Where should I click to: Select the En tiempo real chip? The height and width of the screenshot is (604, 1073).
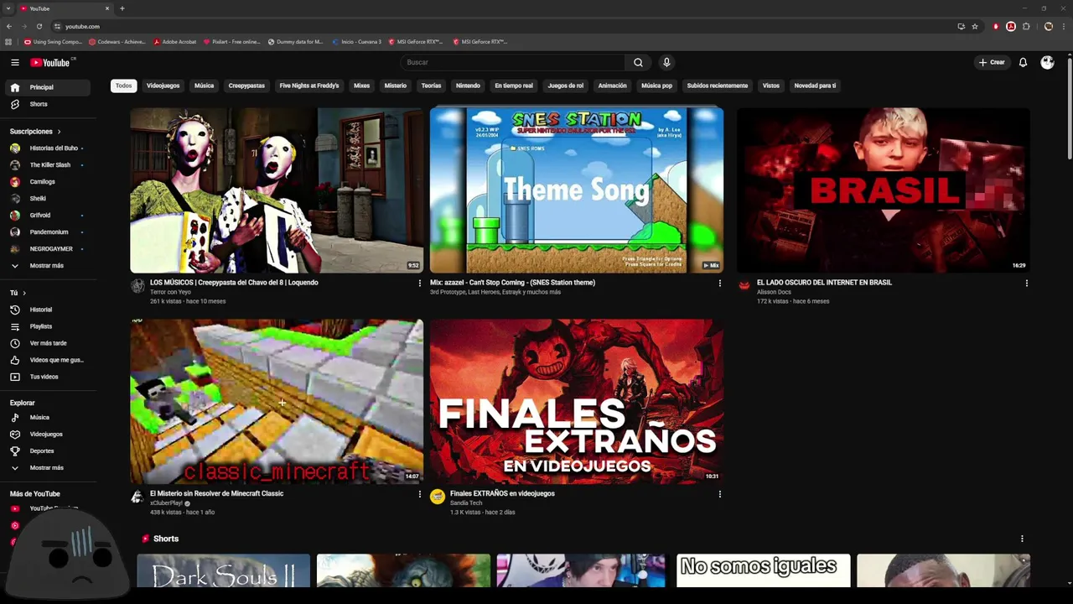click(514, 86)
